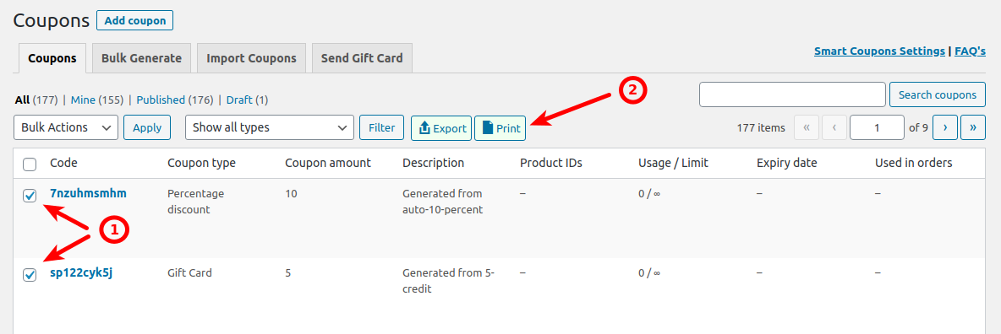
Task: Switch to the Bulk Generate tab
Action: click(x=142, y=58)
